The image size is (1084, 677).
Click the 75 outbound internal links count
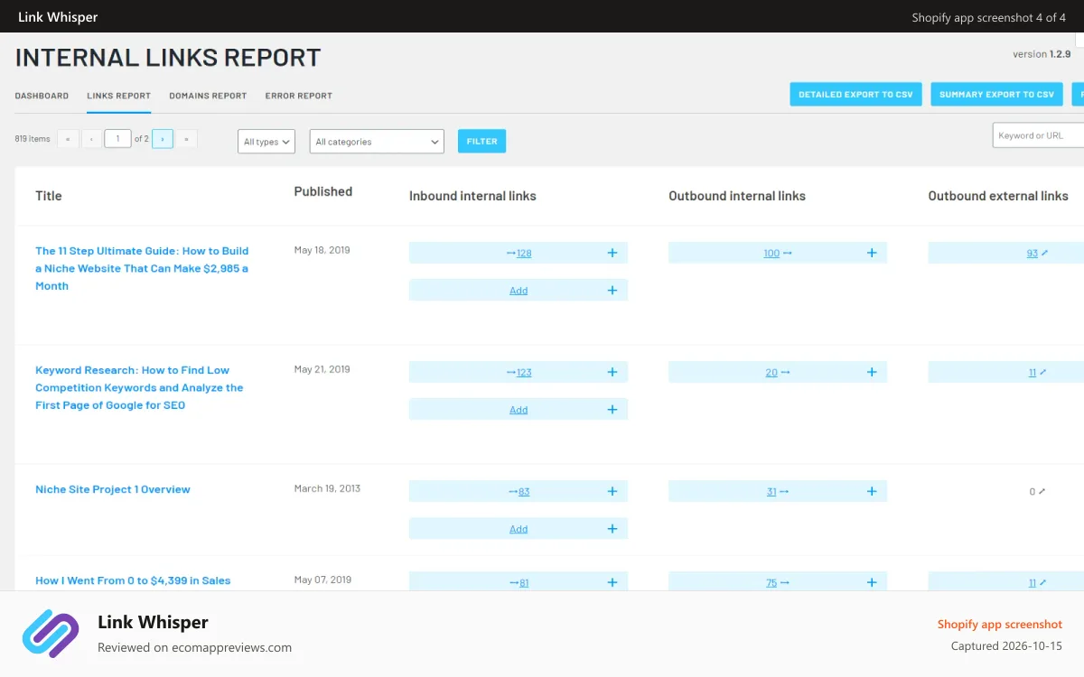[771, 583]
